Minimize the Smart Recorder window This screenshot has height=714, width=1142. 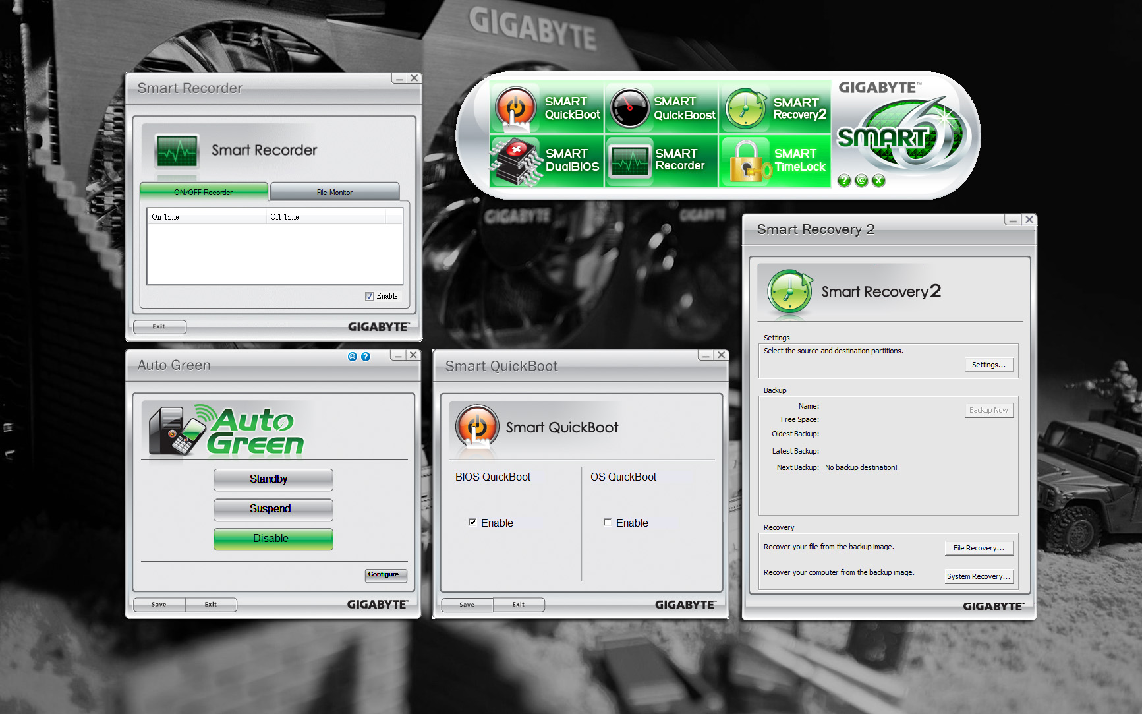(x=399, y=78)
